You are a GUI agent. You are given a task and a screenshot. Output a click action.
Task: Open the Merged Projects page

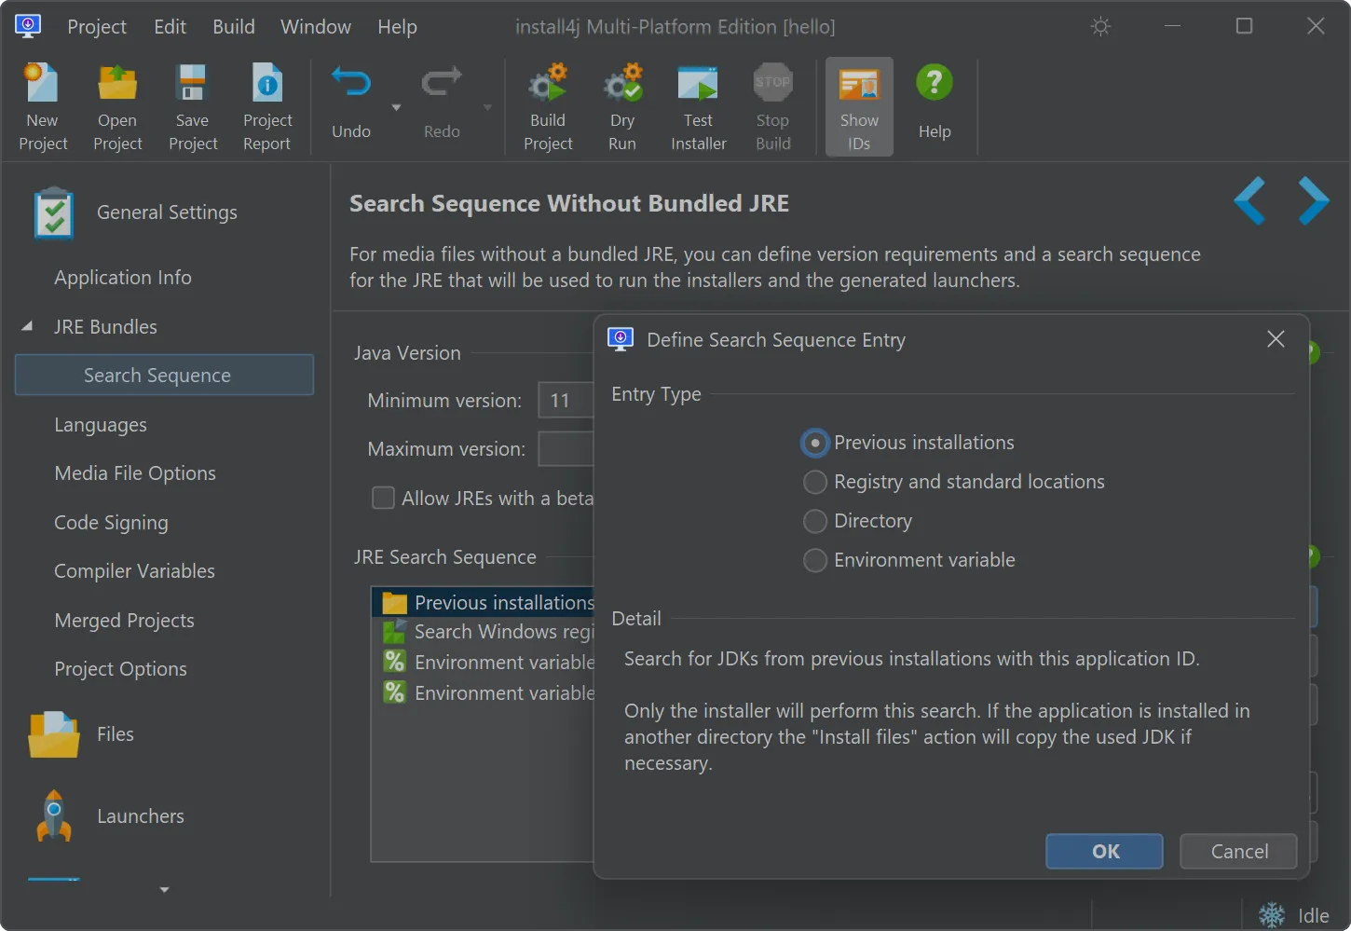pyautogui.click(x=124, y=621)
